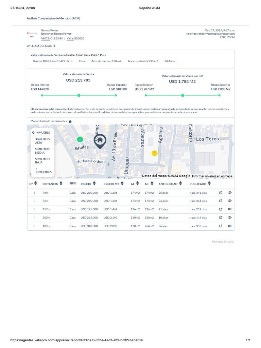Click the center point of Valor estimado de Venta range
Viewport: 261px width, 348px height.
point(79,95)
